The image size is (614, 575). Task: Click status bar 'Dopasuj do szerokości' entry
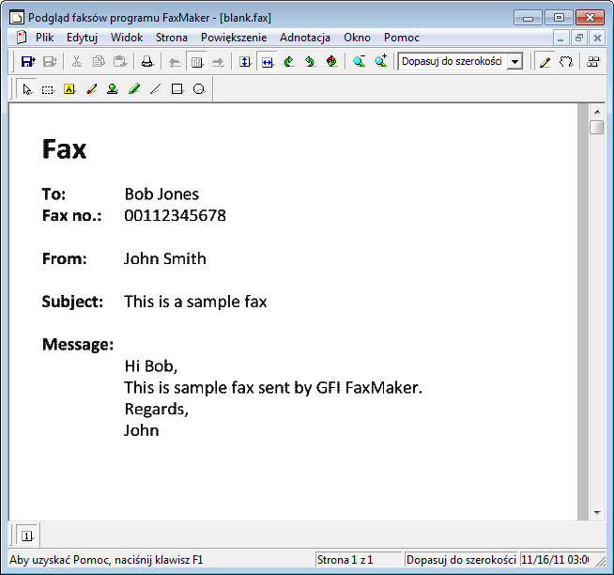[x=461, y=560]
